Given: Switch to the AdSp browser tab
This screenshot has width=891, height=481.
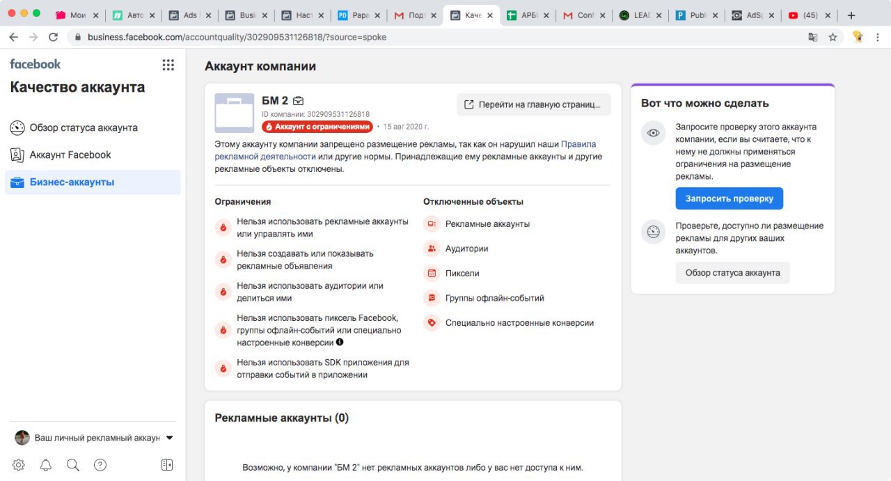Looking at the screenshot, I should 755,15.
